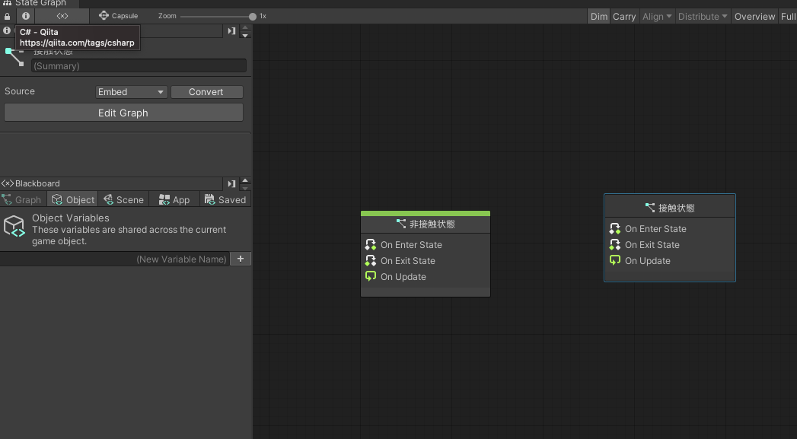Click the up arrow of the inspector panel
Image resolution: width=797 pixels, height=439 pixels.
tap(245, 27)
